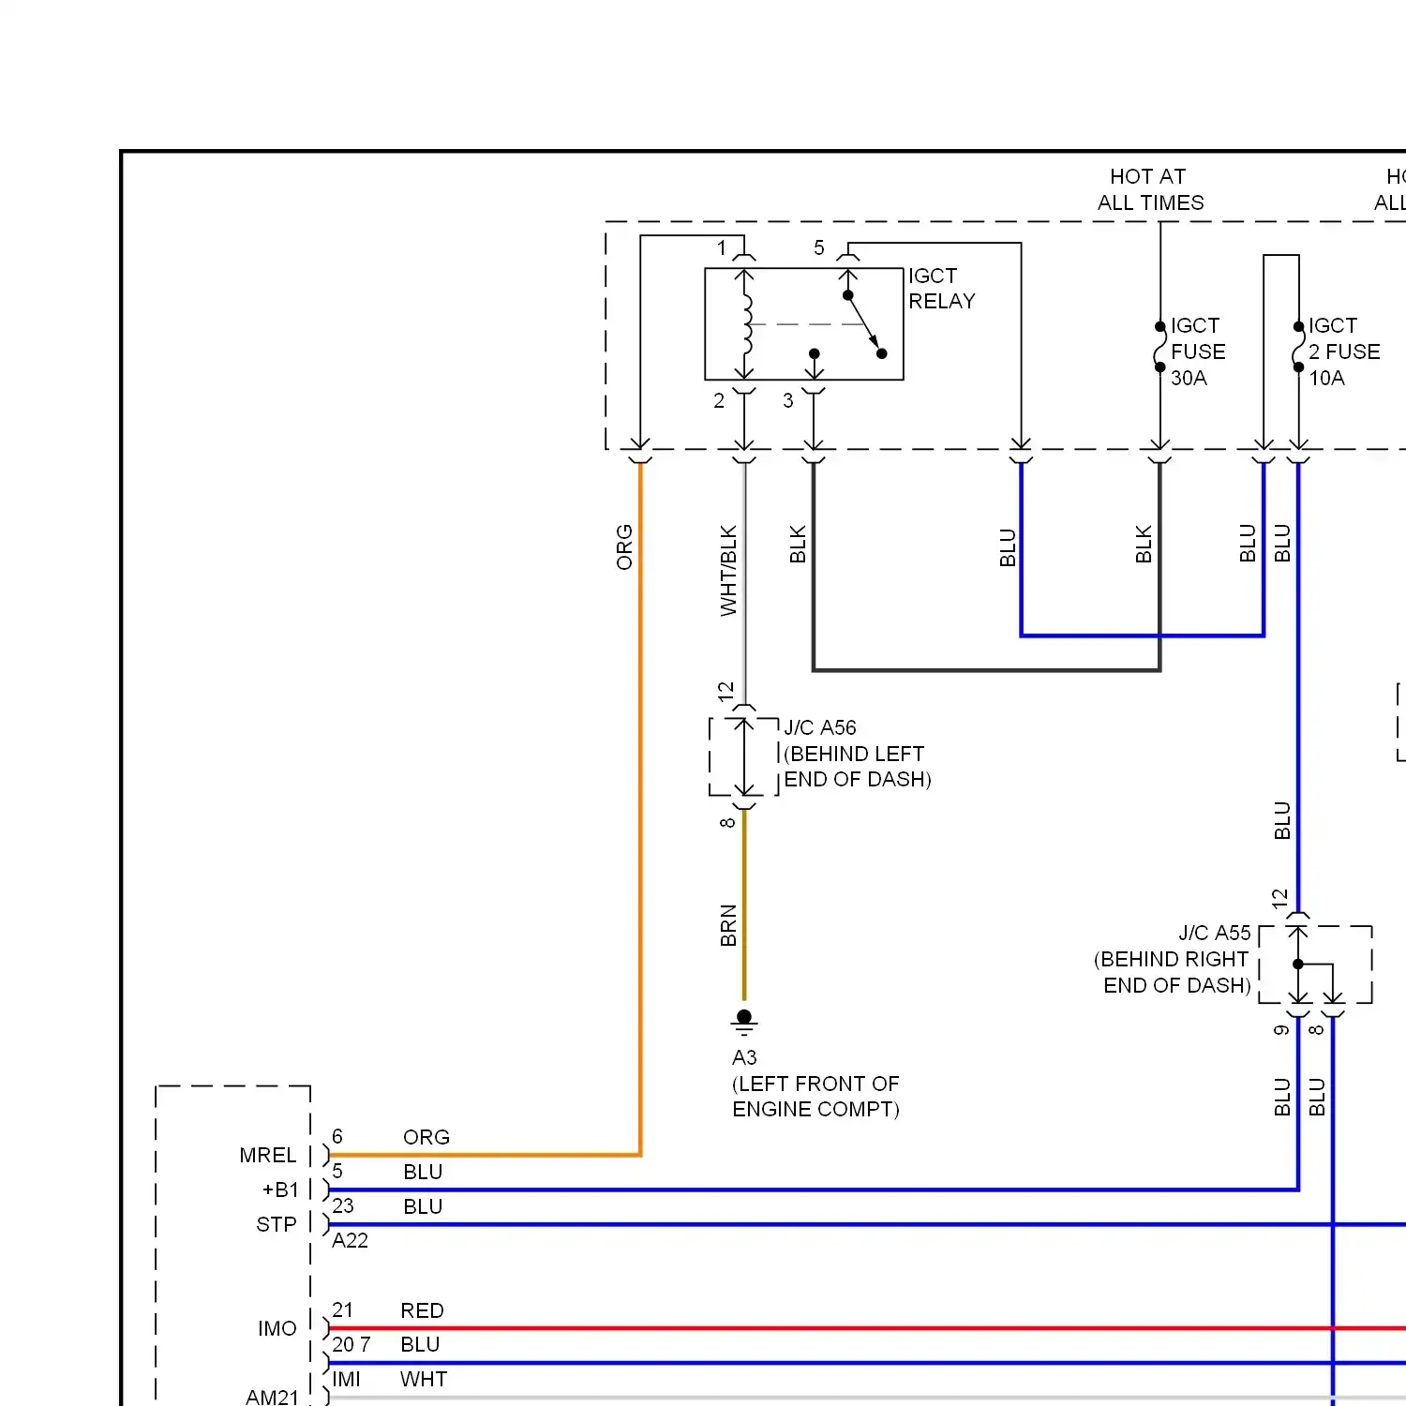The image size is (1406, 1406).
Task: Click the IGCT 2 10A fuse symbol
Action: click(1298, 347)
